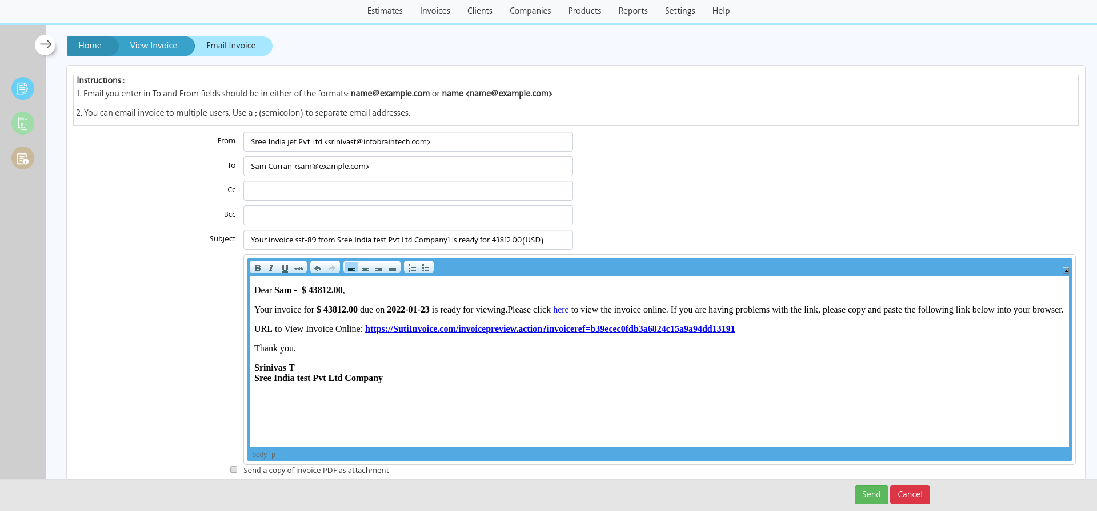Center-align the email body text
Image resolution: width=1097 pixels, height=511 pixels.
[365, 268]
